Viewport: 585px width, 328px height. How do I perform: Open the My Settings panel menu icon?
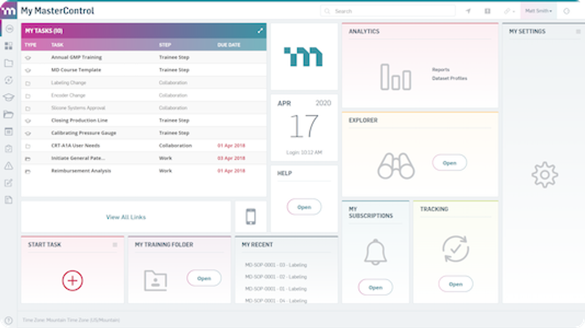[578, 31]
